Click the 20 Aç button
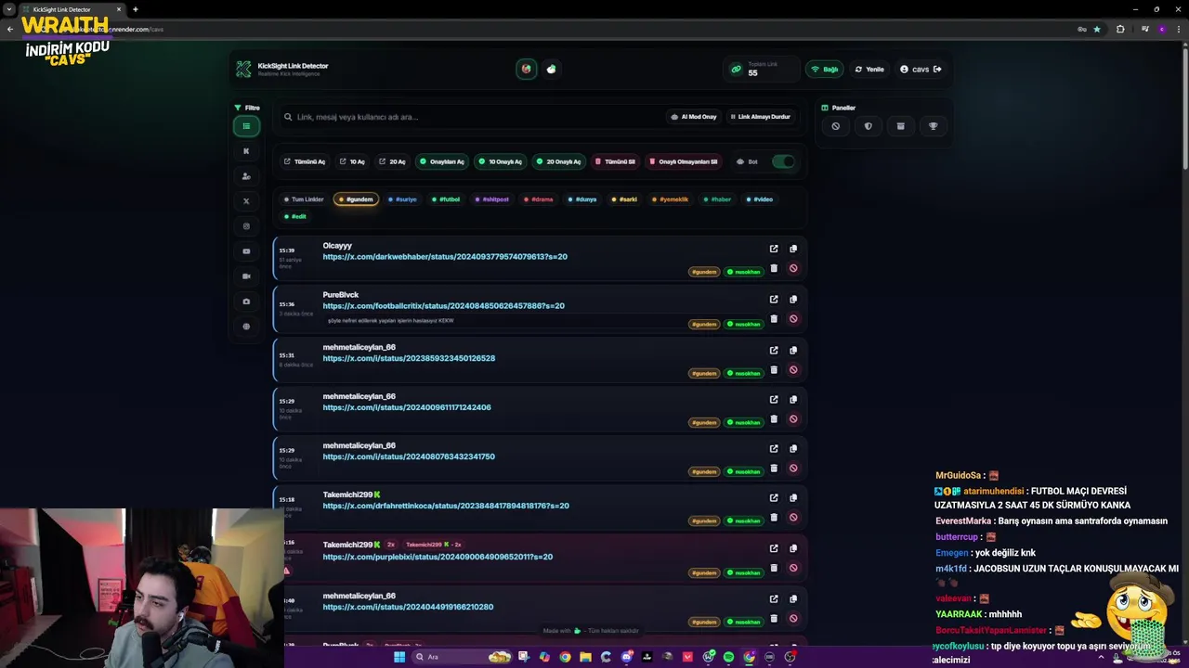Screen dimensions: 1189x668 click(392, 161)
